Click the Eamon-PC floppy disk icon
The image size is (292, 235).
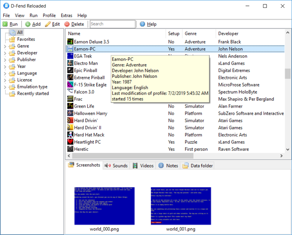coord(70,49)
